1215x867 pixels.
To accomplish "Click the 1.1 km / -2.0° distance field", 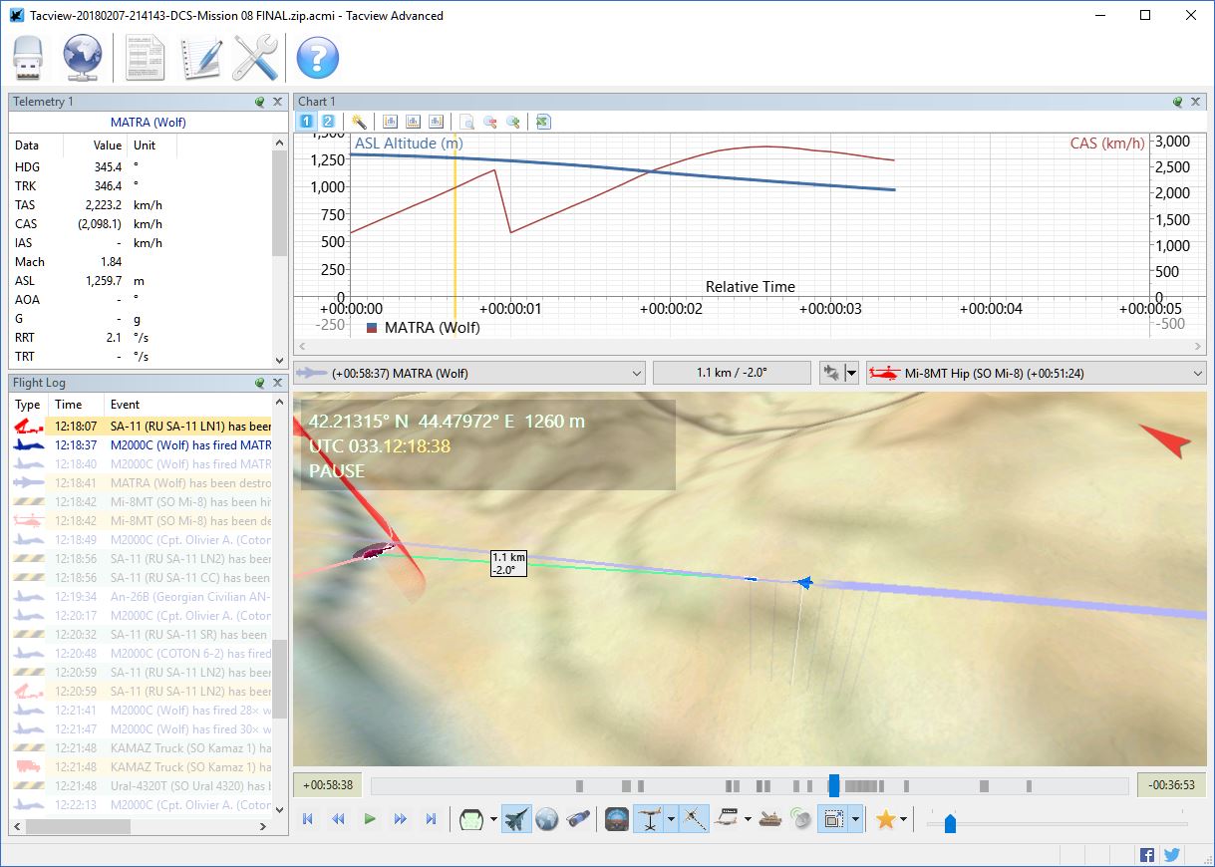I will click(732, 374).
